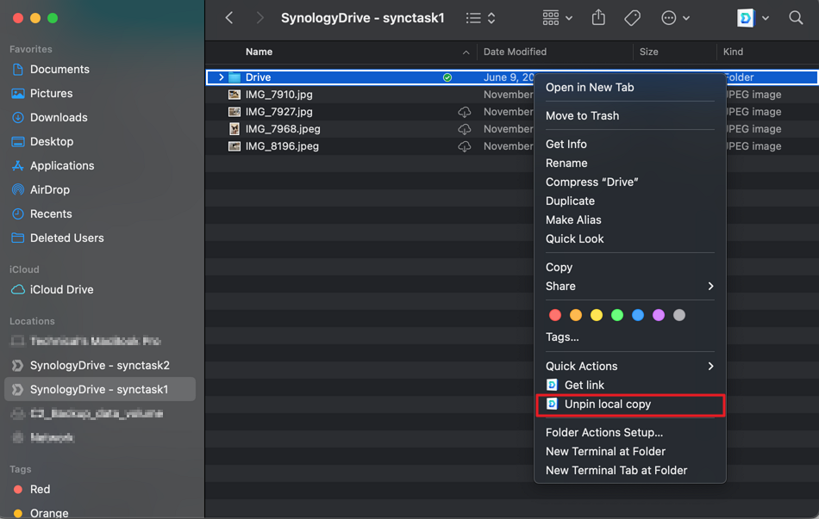Select Get link in context menu

click(x=584, y=385)
